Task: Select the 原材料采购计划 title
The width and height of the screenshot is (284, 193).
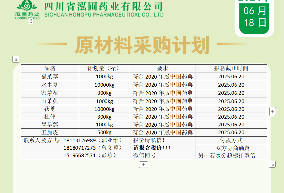Action: (142, 45)
